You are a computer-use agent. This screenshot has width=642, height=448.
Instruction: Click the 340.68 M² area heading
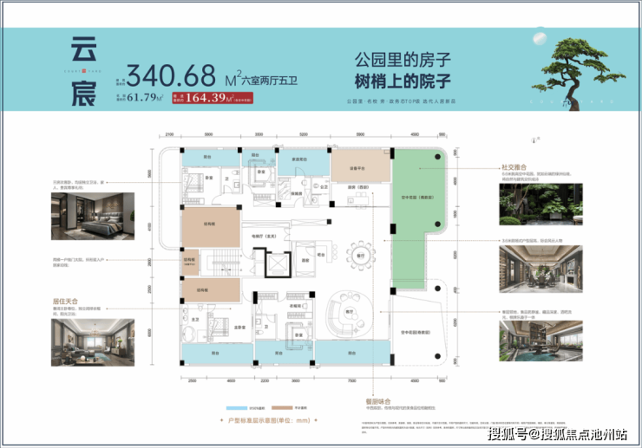click(x=182, y=75)
